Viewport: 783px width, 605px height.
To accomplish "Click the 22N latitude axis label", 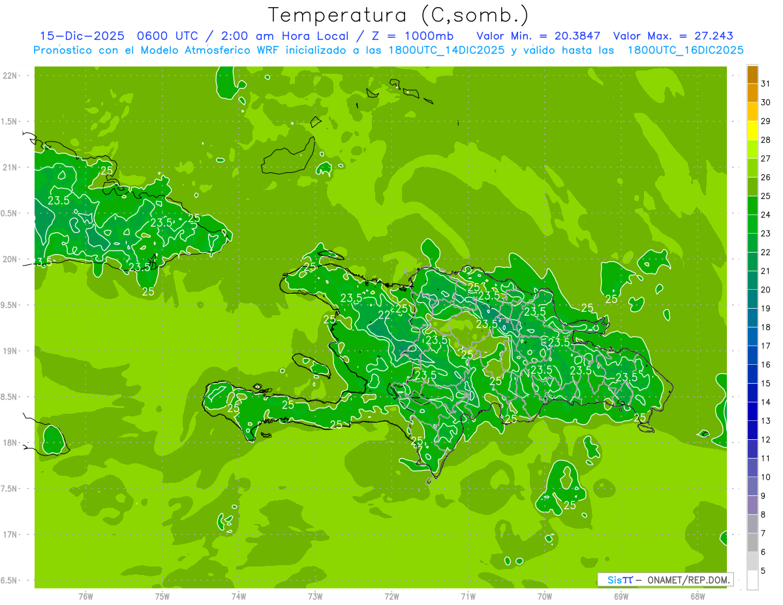I will tap(10, 76).
